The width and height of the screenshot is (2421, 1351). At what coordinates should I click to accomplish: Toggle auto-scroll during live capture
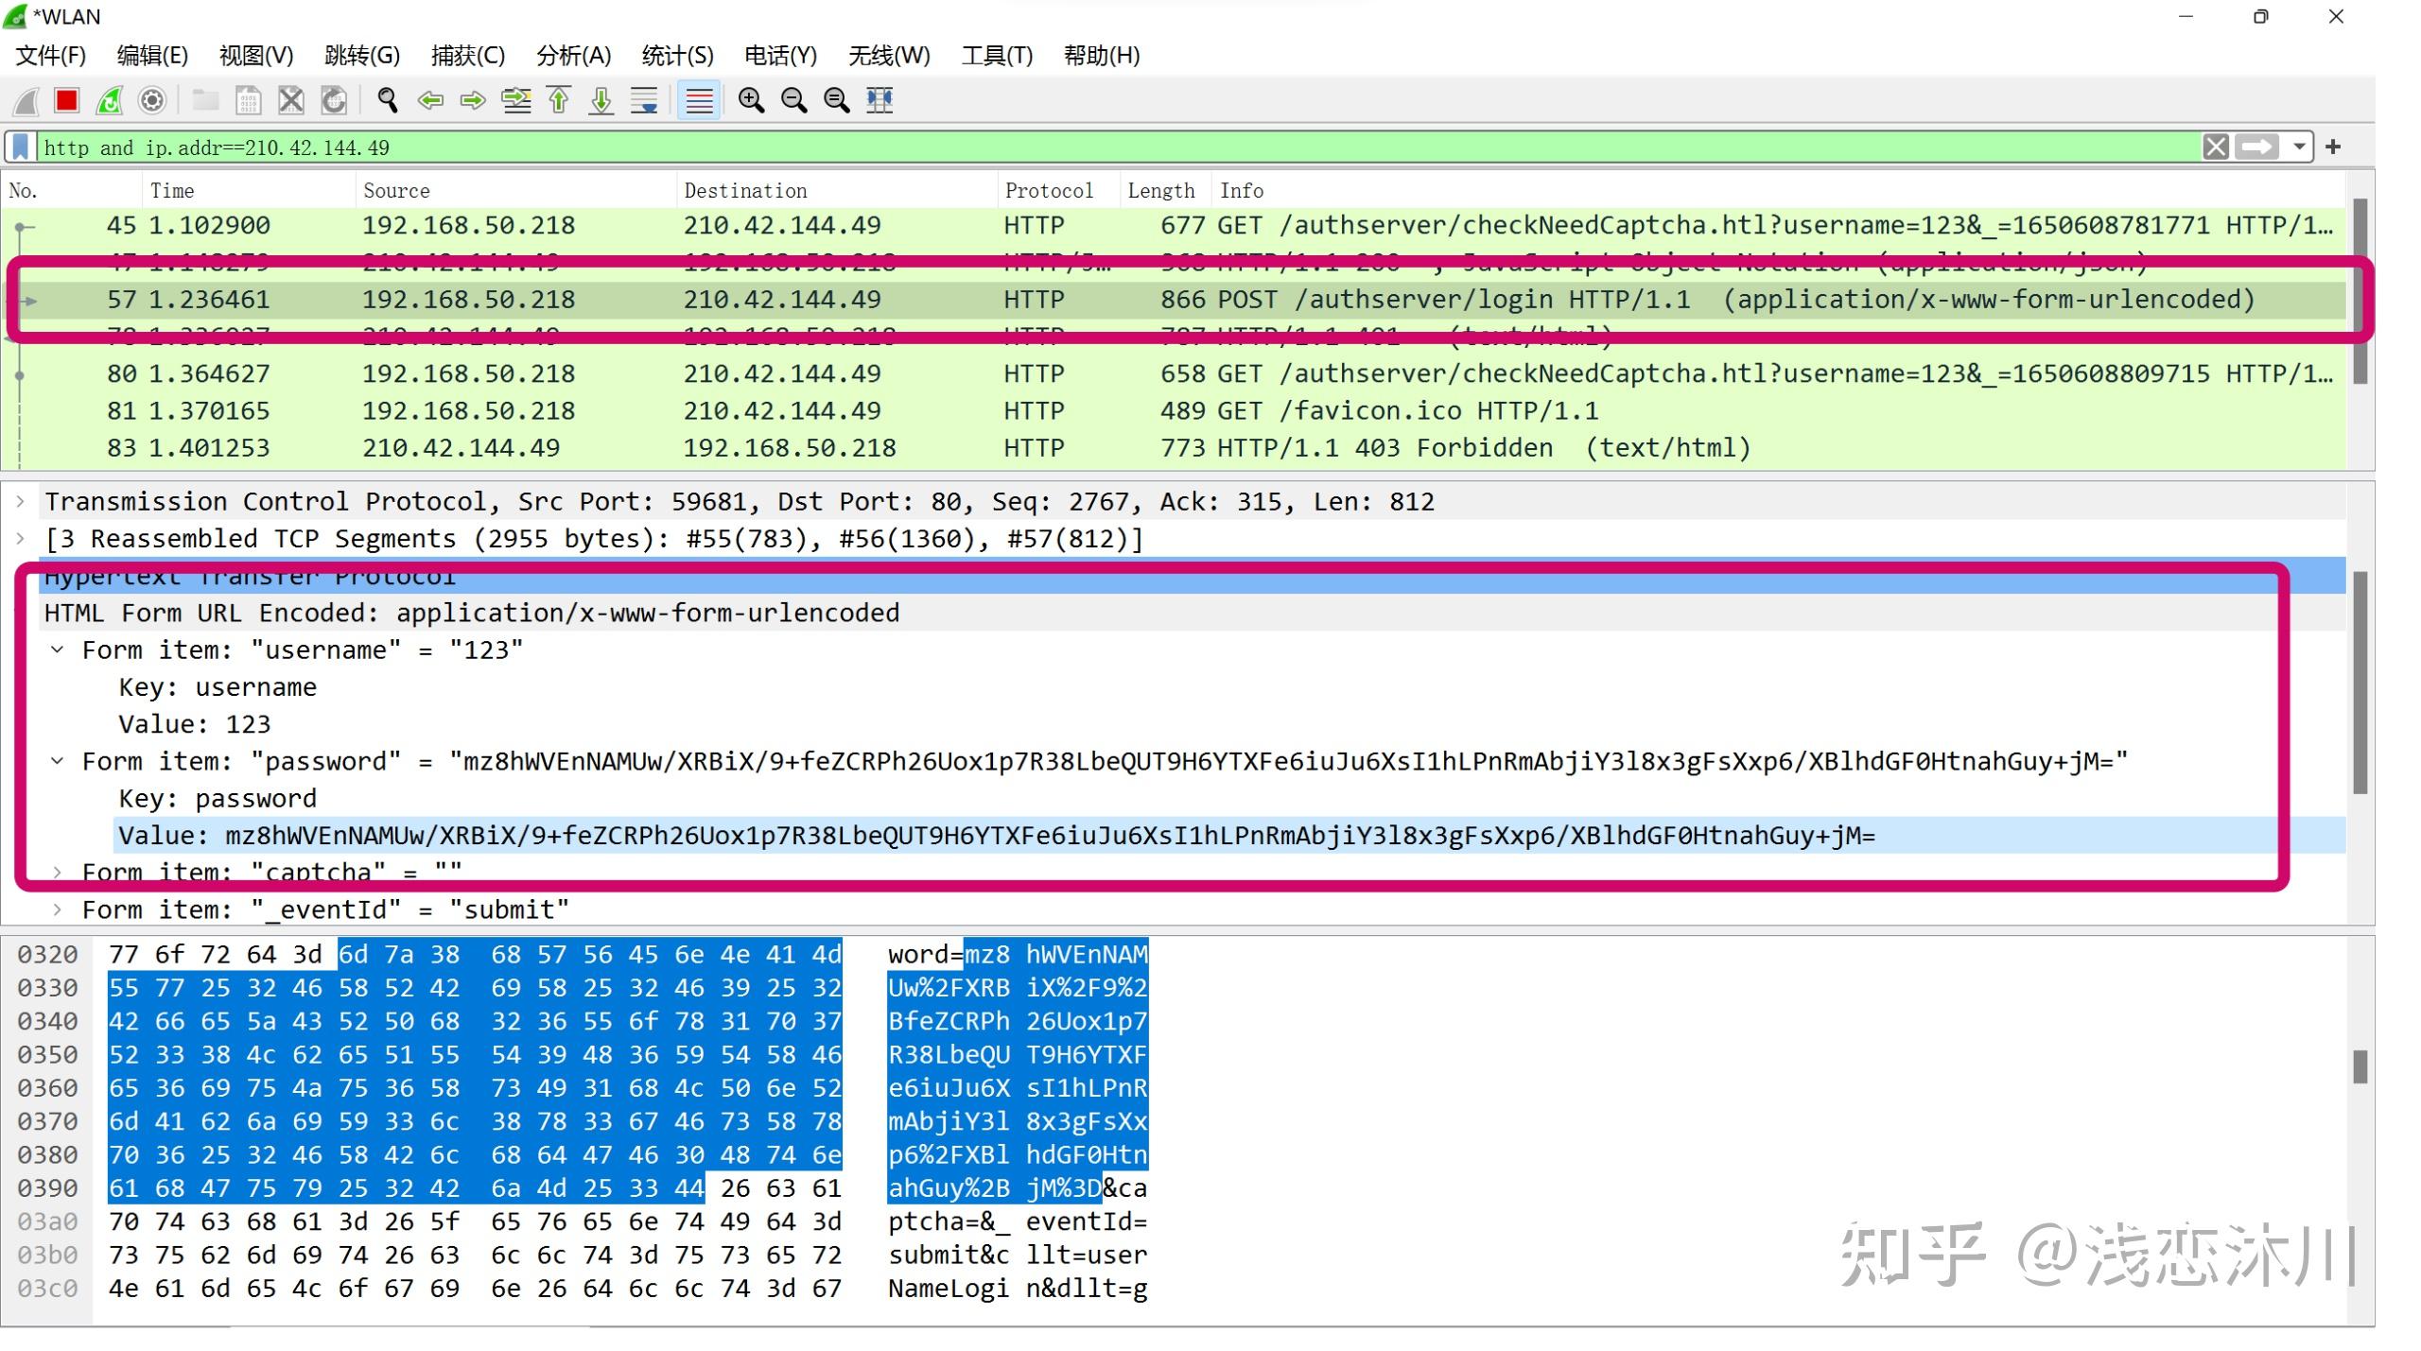pyautogui.click(x=643, y=101)
